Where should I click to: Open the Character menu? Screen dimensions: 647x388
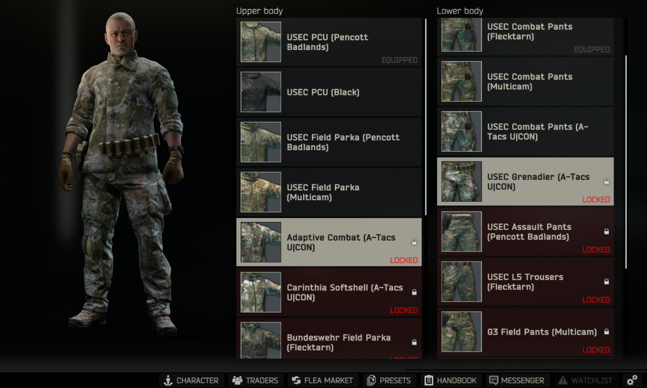pyautogui.click(x=191, y=380)
